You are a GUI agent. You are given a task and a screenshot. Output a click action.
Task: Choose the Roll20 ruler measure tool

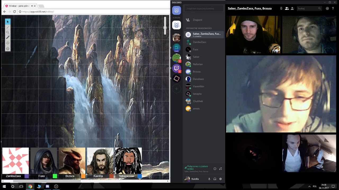click(x=8, y=38)
